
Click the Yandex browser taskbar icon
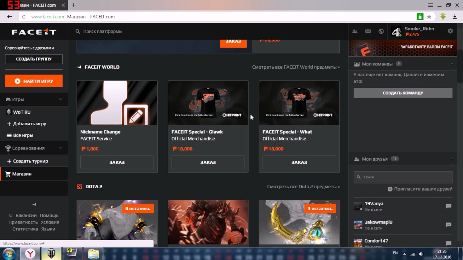tap(30, 254)
